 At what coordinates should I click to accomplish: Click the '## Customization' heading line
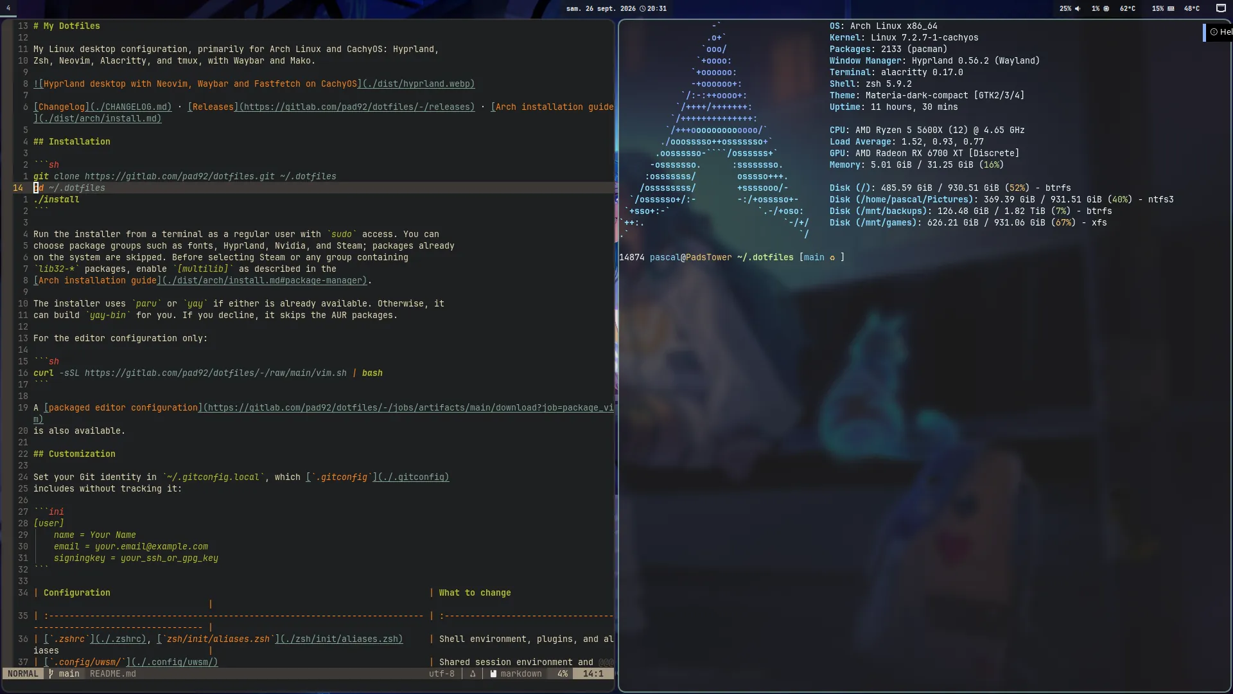74,454
